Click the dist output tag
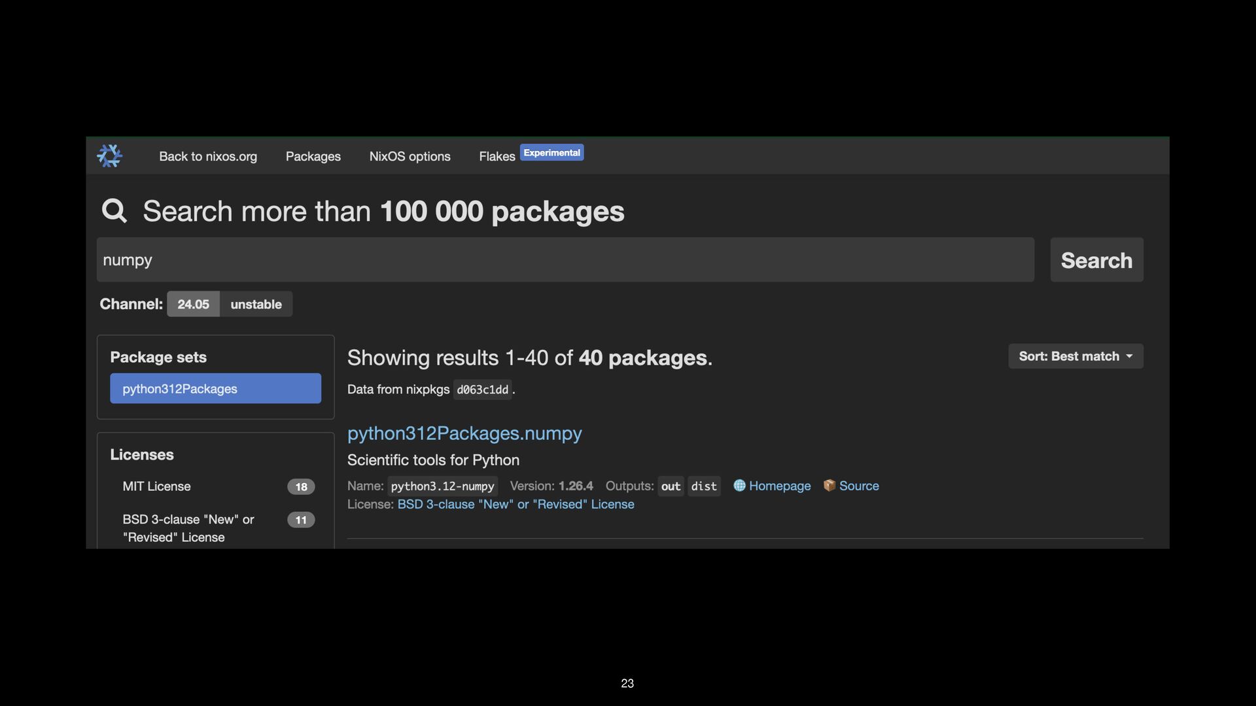Viewport: 1256px width, 706px height. [x=704, y=486]
